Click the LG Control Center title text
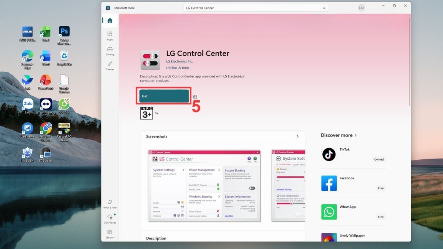Image resolution: width=443 pixels, height=249 pixels. pos(198,53)
